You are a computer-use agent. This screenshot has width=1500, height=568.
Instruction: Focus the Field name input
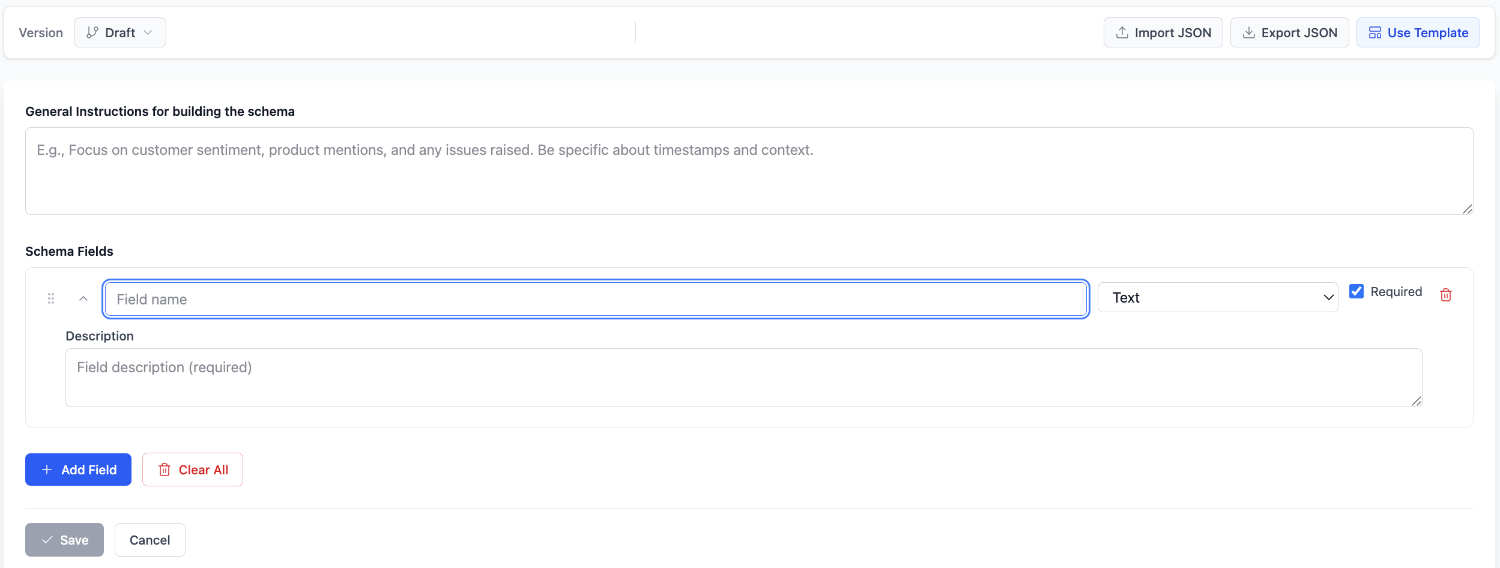tap(596, 299)
